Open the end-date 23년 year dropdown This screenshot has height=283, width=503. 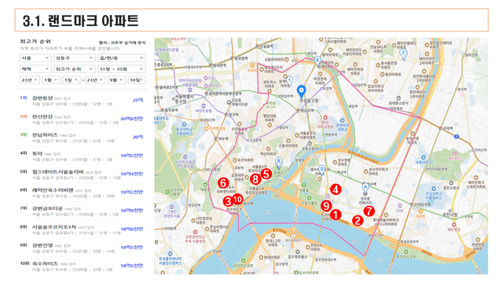pos(95,80)
